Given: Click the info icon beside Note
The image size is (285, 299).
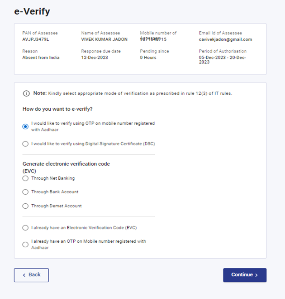Looking at the screenshot, I should (x=26, y=93).
